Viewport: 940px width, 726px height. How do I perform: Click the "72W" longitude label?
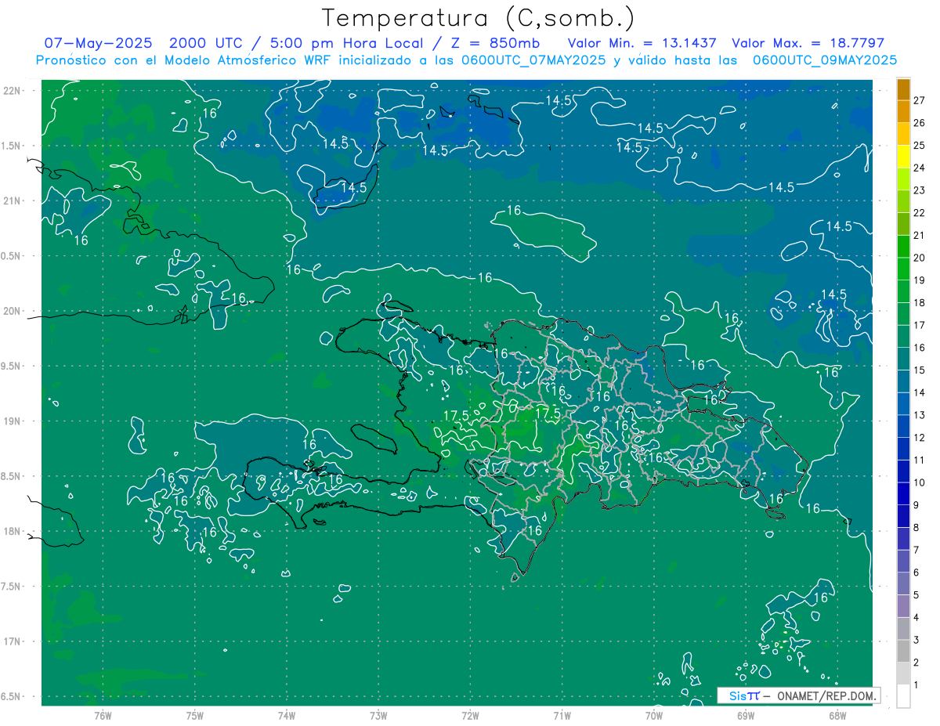pos(470,715)
